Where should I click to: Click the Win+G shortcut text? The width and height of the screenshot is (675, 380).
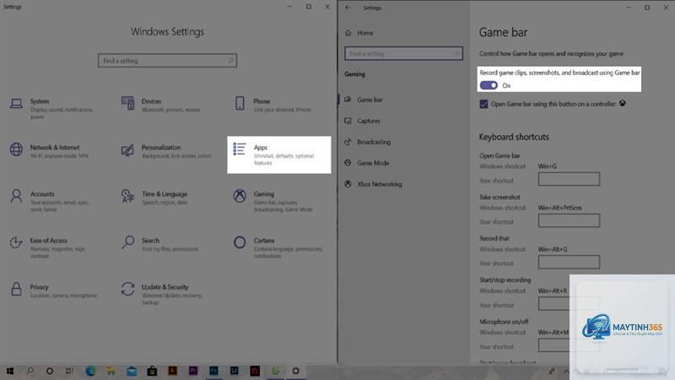click(x=547, y=166)
